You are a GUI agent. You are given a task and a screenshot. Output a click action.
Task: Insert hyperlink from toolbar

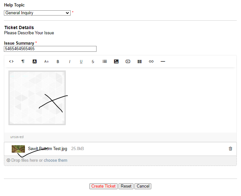[151, 61]
